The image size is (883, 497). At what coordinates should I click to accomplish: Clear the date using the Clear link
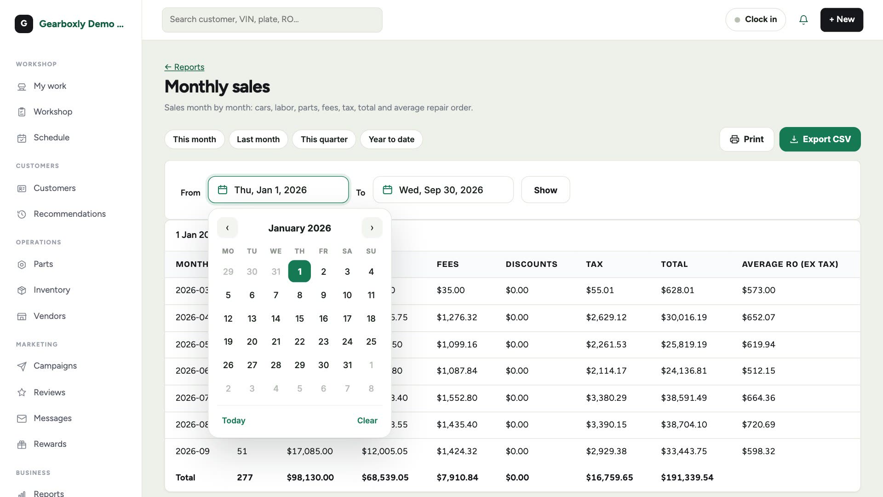coord(367,421)
